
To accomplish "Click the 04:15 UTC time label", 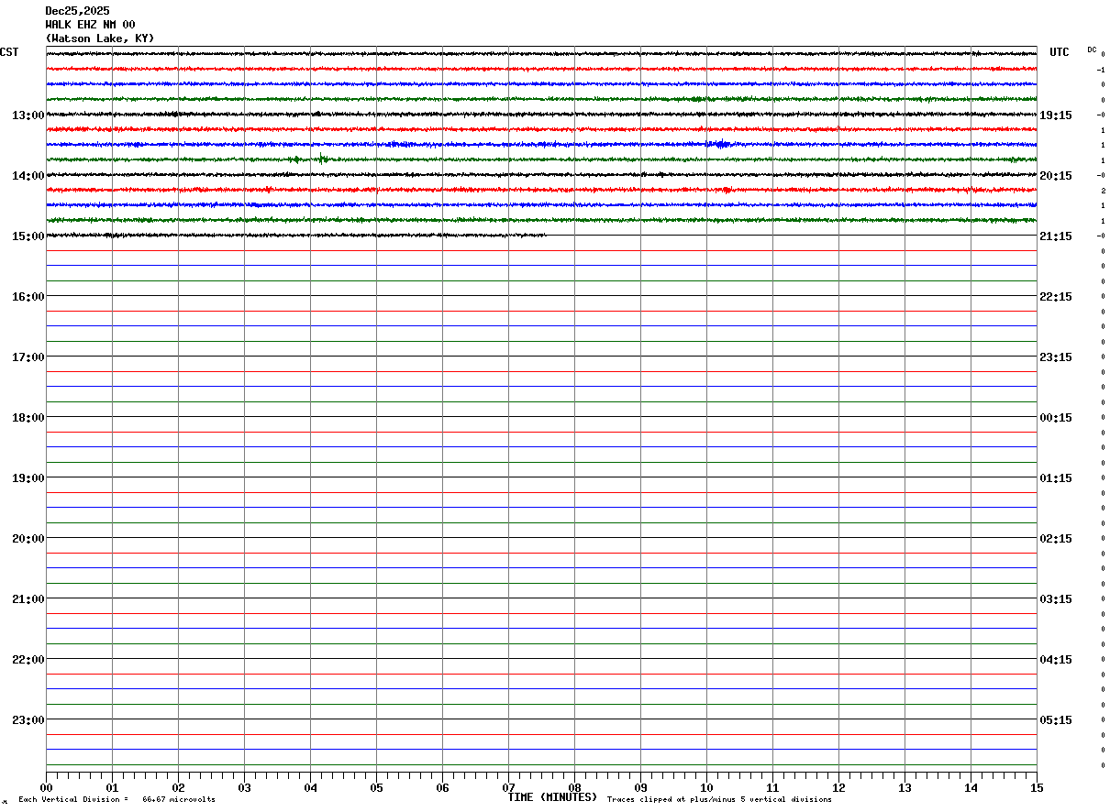I will pyautogui.click(x=1056, y=660).
